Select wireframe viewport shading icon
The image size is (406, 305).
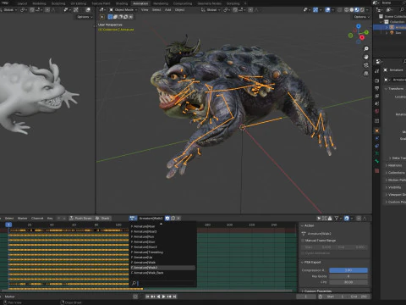[x=346, y=9]
